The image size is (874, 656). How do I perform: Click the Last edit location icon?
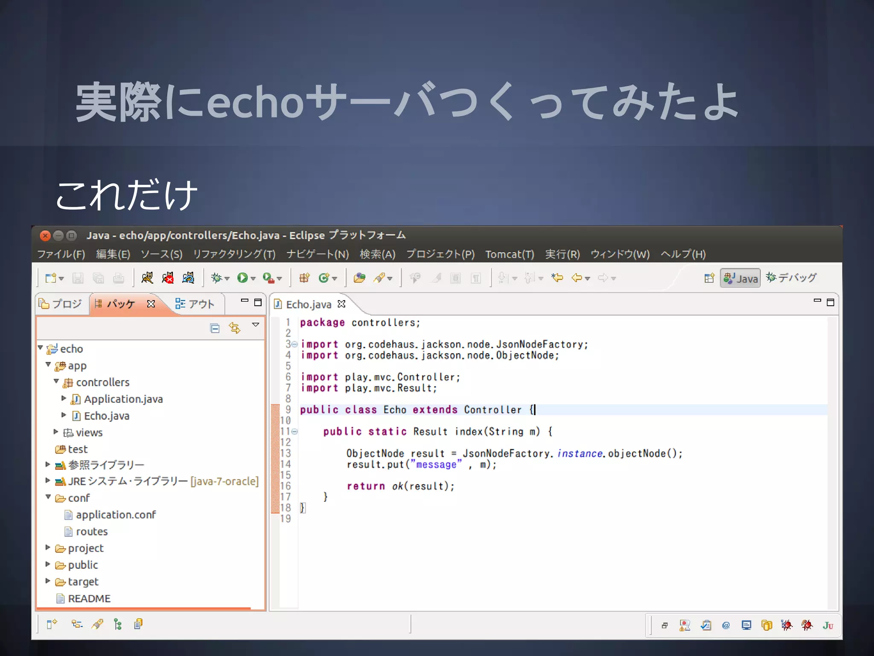557,278
